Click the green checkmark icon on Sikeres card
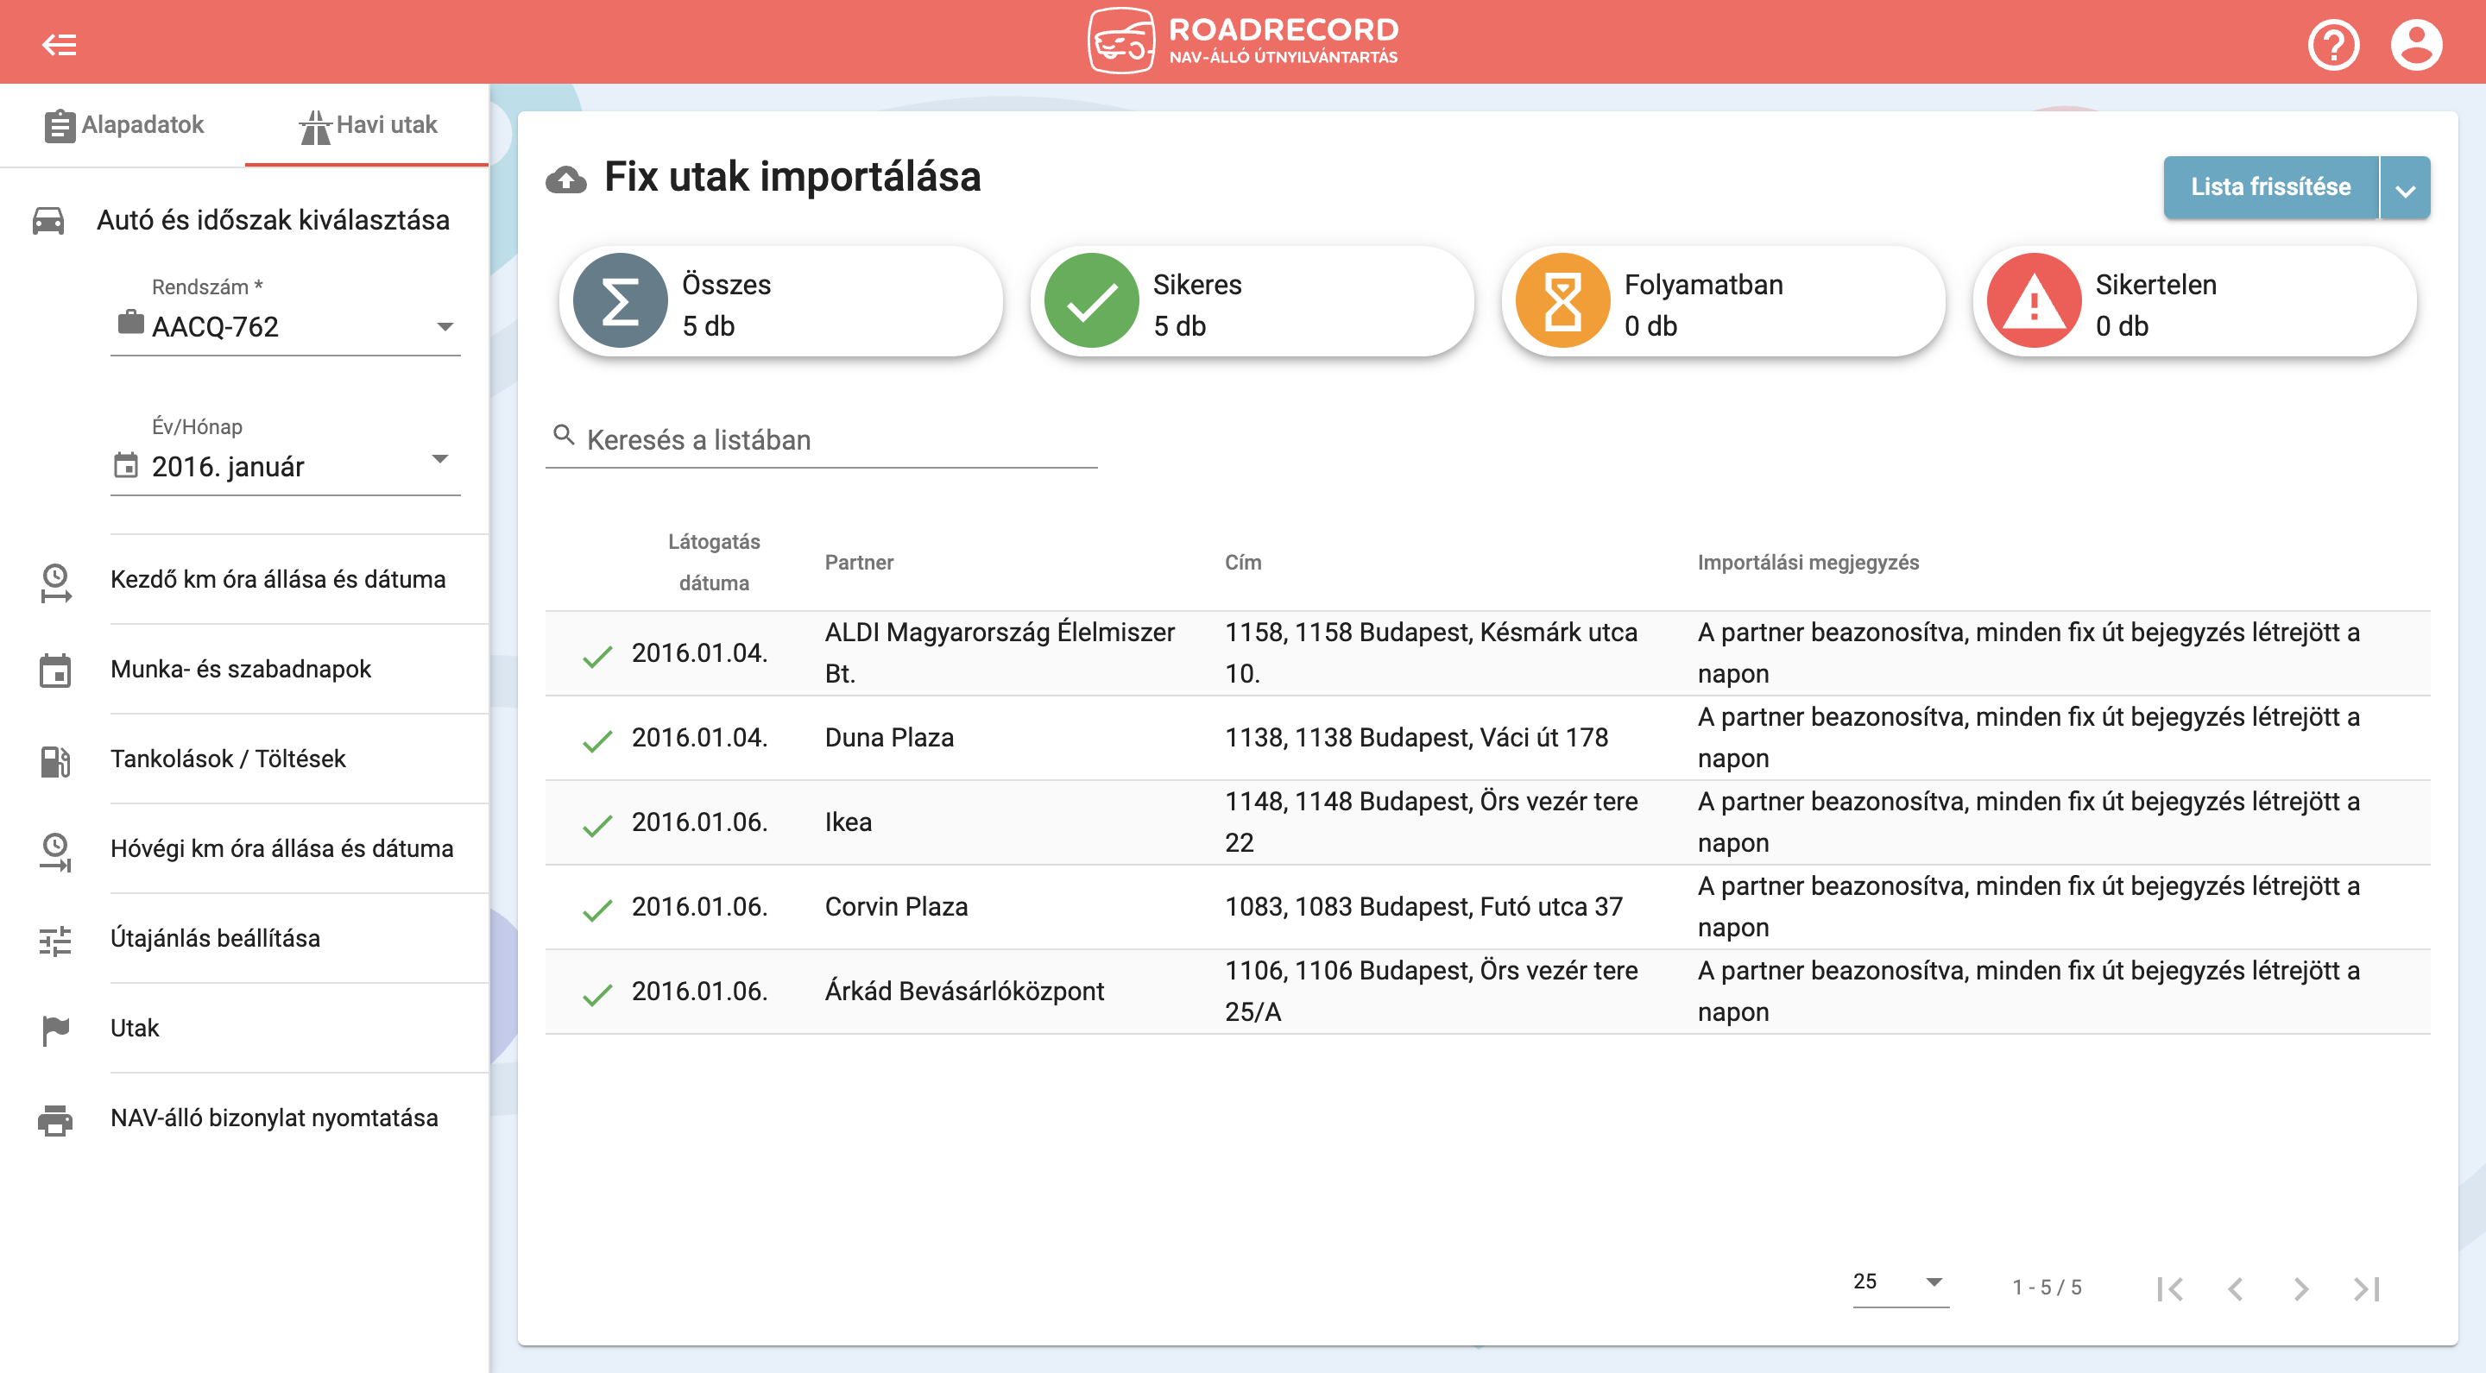The width and height of the screenshot is (2486, 1373). click(x=1091, y=301)
